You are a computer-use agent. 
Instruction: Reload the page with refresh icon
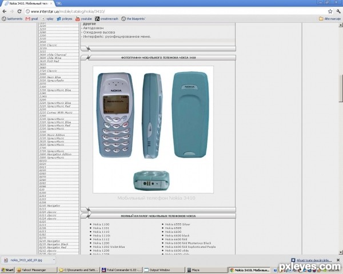click(x=19, y=11)
